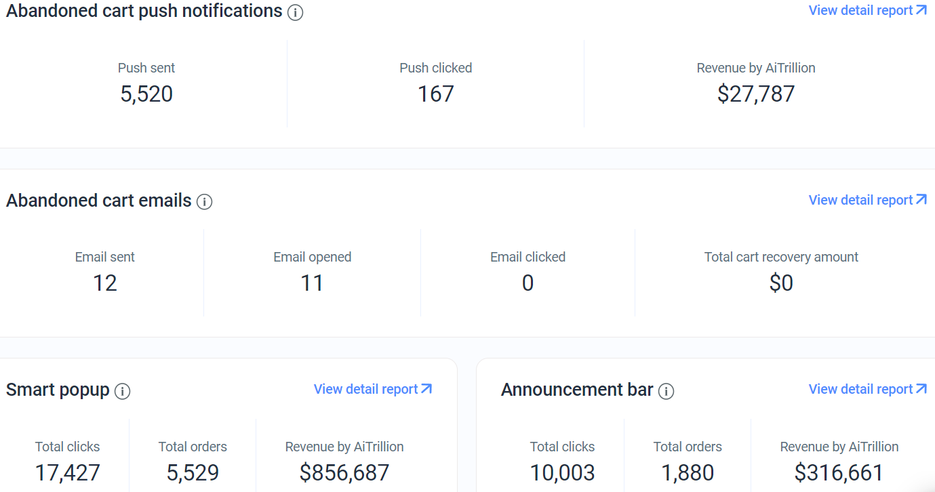
Task: Click push notifications revenue figure $27,787
Action: pyautogui.click(x=756, y=94)
